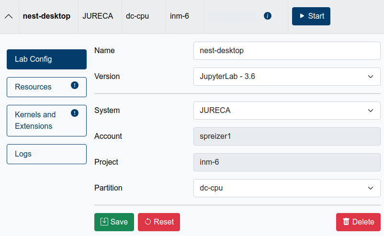Image resolution: width=384 pixels, height=236 pixels.
Task: Reset the lab configuration
Action: (x=159, y=222)
